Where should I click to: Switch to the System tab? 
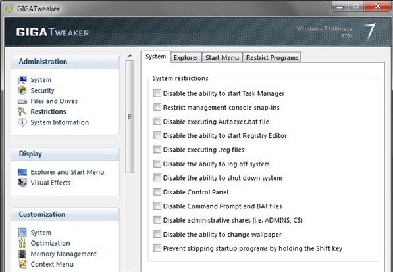[x=155, y=57]
